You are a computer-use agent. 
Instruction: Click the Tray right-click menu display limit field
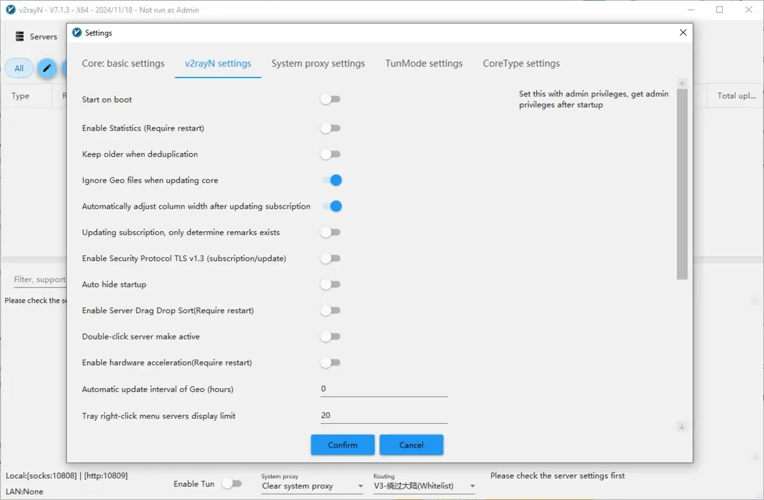[x=383, y=414]
